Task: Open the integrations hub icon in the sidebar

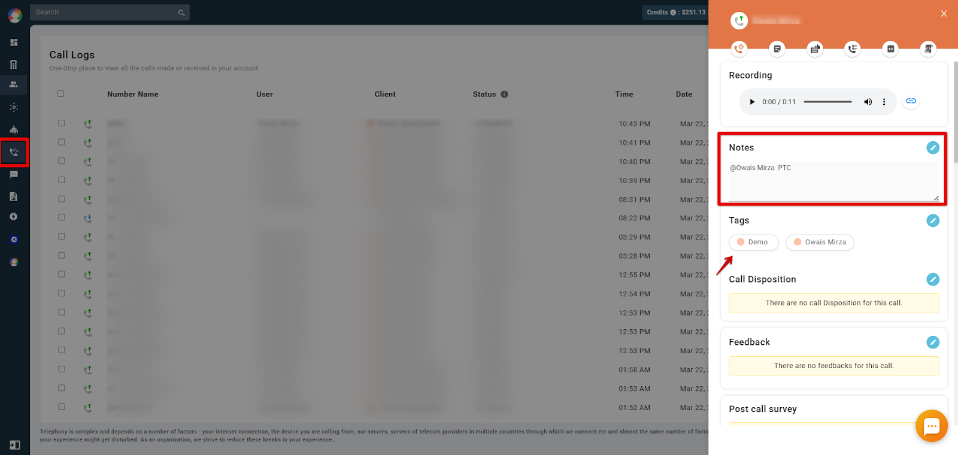Action: [x=14, y=107]
